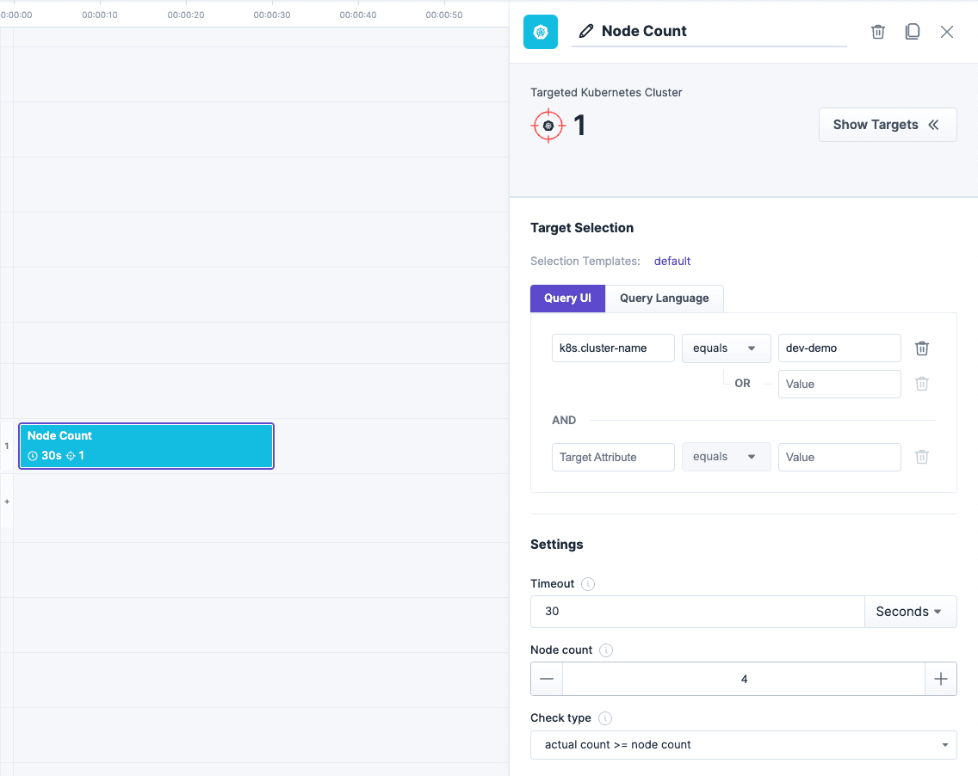Duplicate the Node Count check via copy icon
This screenshot has width=978, height=776.
pyautogui.click(x=912, y=31)
